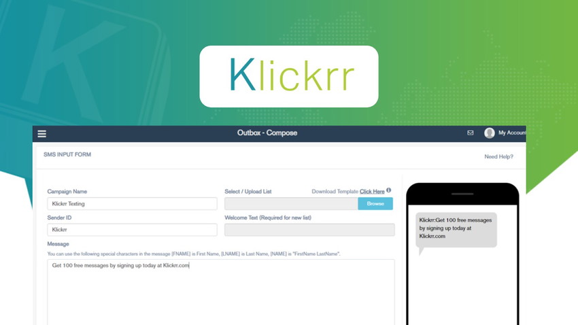Click the Welcome Text input field

pyautogui.click(x=309, y=230)
